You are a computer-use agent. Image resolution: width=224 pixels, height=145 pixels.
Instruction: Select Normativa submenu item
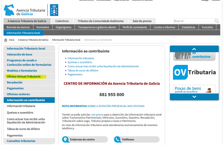pos(43,27)
